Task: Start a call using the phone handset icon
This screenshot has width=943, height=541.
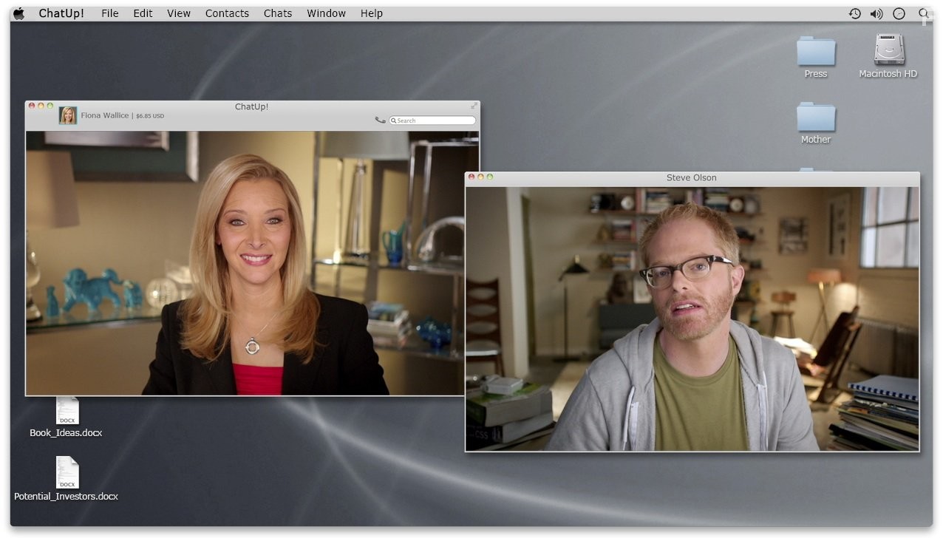Action: pos(379,118)
